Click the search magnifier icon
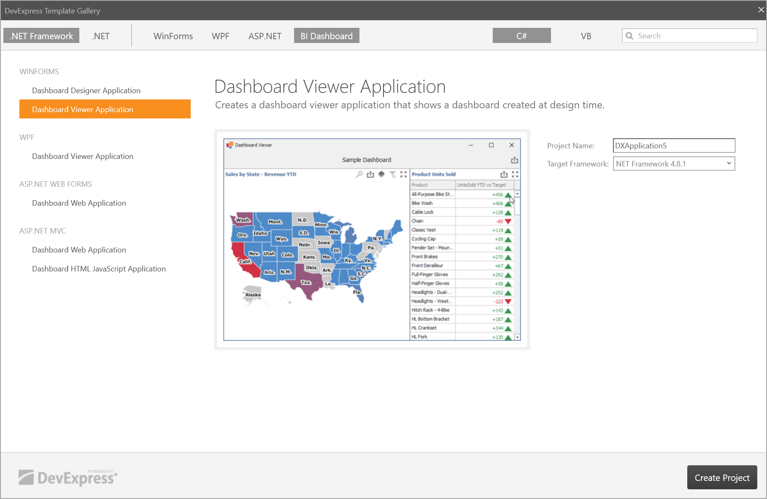Screen dimensions: 767x499 pyautogui.click(x=629, y=36)
